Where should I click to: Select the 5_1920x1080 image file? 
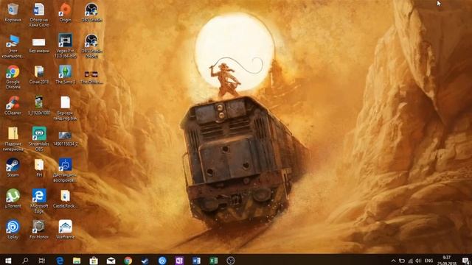(x=39, y=105)
